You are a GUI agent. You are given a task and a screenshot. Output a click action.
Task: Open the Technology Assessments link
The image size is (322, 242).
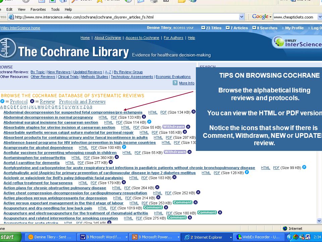[132, 77]
